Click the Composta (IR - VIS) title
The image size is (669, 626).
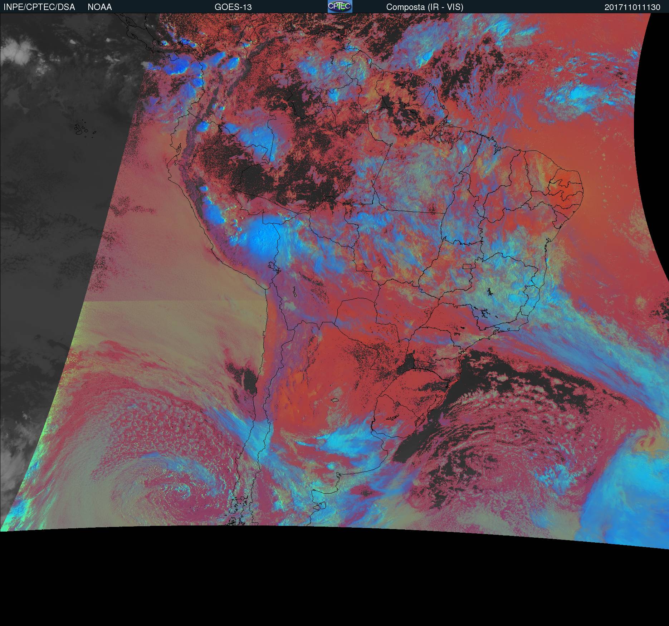(424, 7)
